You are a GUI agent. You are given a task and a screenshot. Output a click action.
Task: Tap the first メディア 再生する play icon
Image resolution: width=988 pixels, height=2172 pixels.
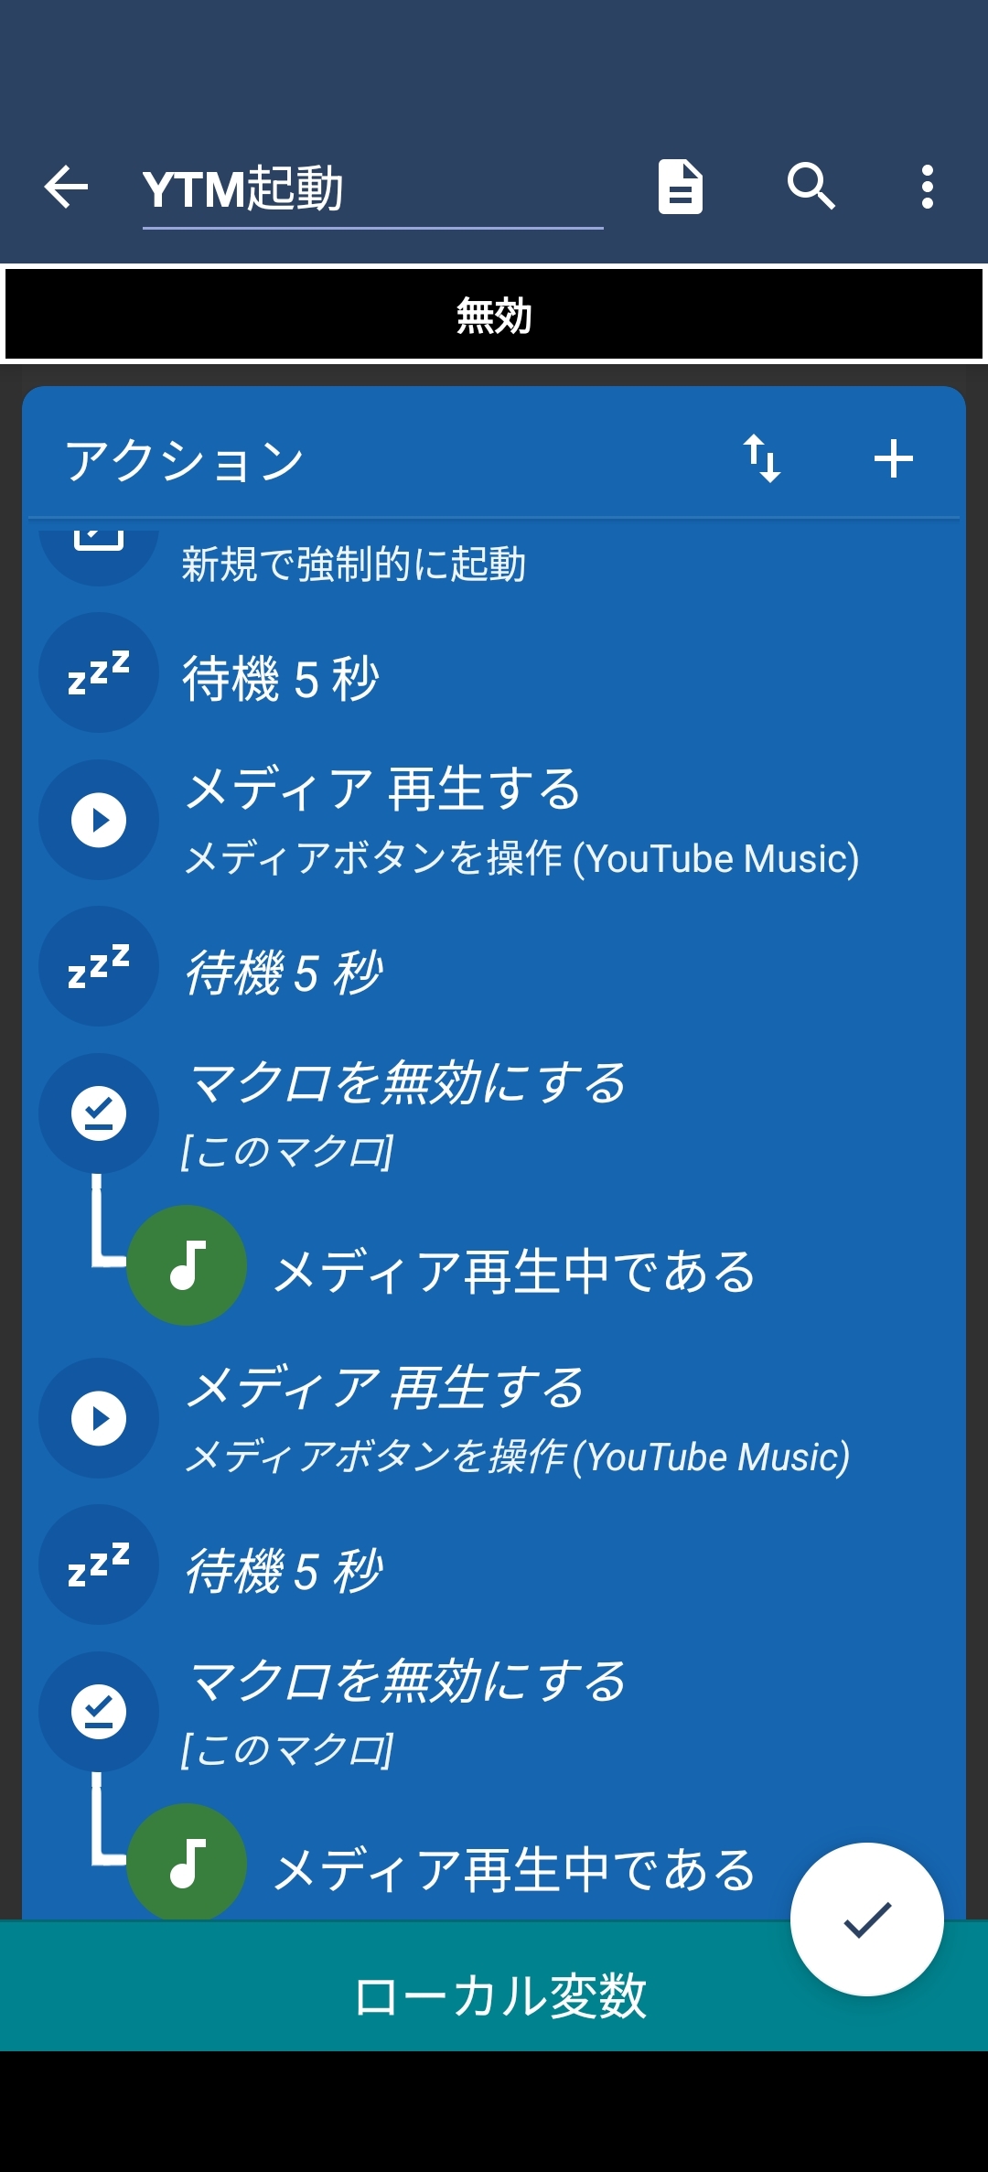(x=99, y=821)
